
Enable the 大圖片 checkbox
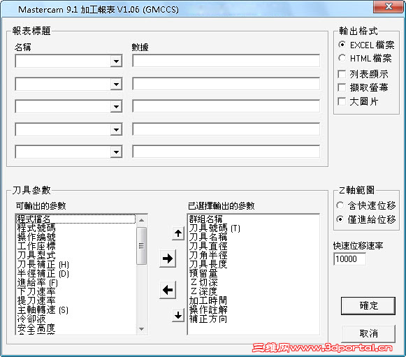tap(358, 101)
